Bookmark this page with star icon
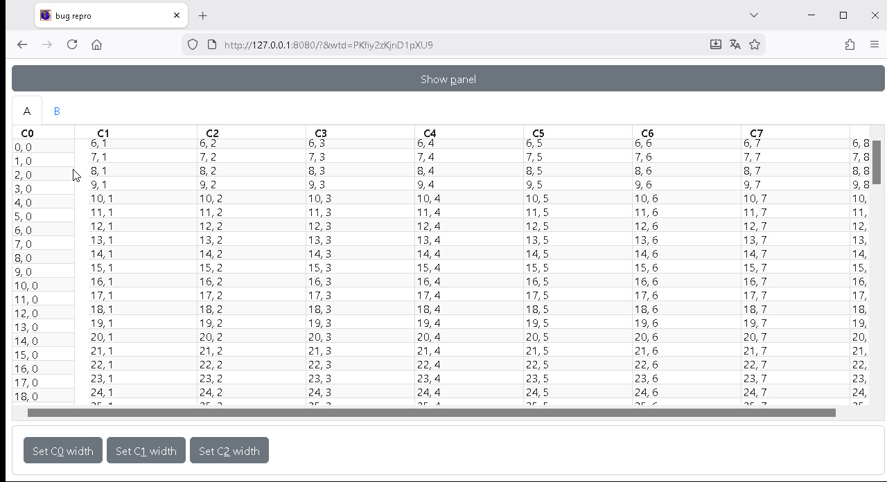Screen dimensions: 887x482 [x=755, y=44]
